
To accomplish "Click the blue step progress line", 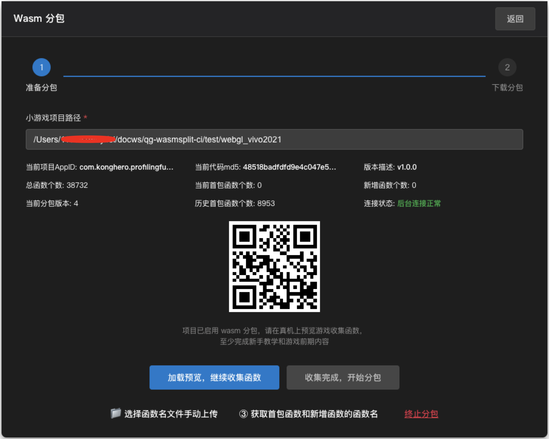I will point(274,76).
